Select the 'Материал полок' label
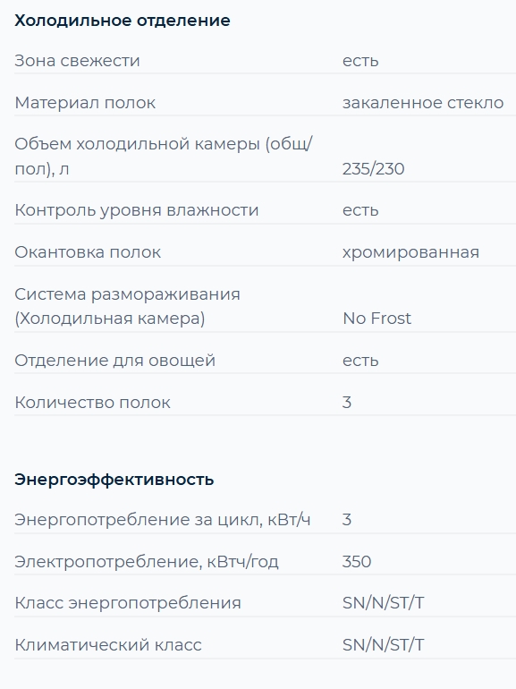Image resolution: width=516 pixels, height=689 pixels. 85,102
